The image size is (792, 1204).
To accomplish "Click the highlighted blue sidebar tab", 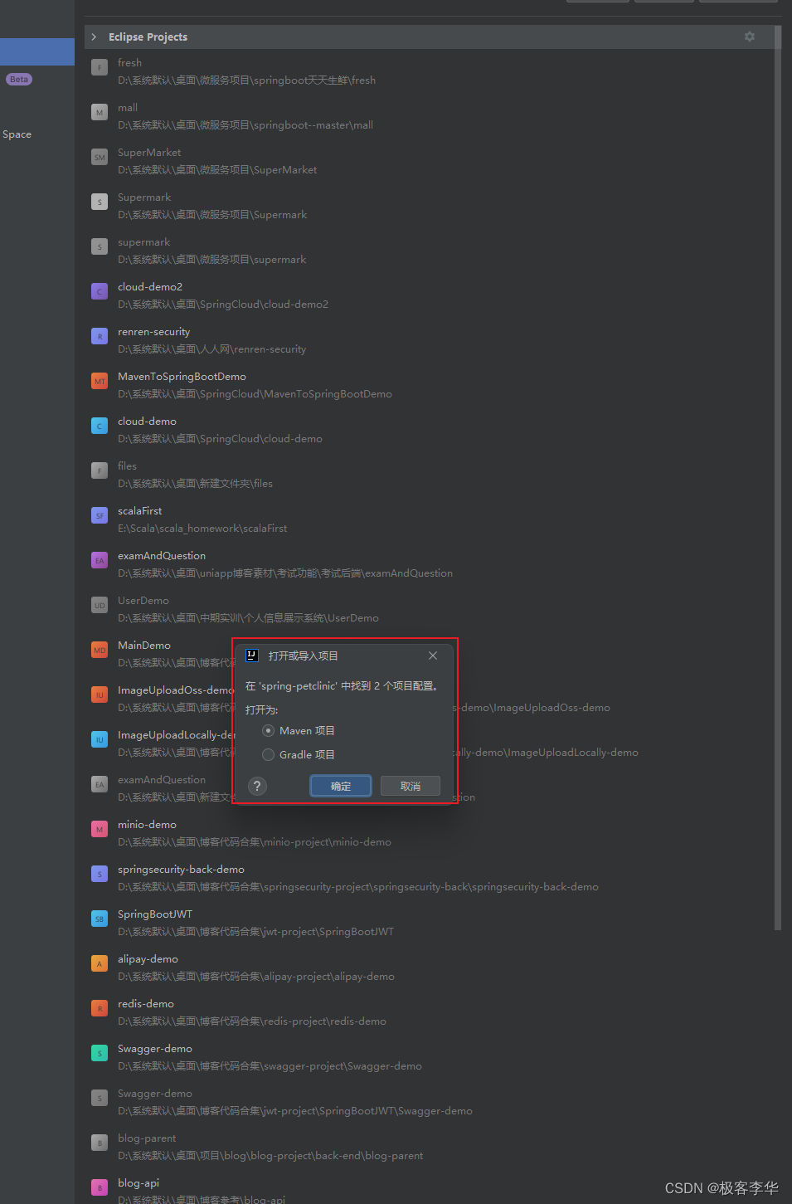I will 37,51.
